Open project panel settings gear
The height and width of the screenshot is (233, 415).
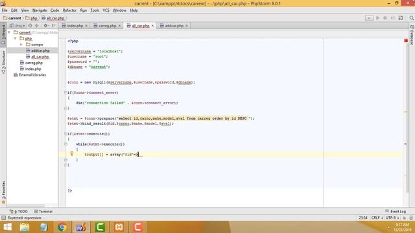(46, 26)
